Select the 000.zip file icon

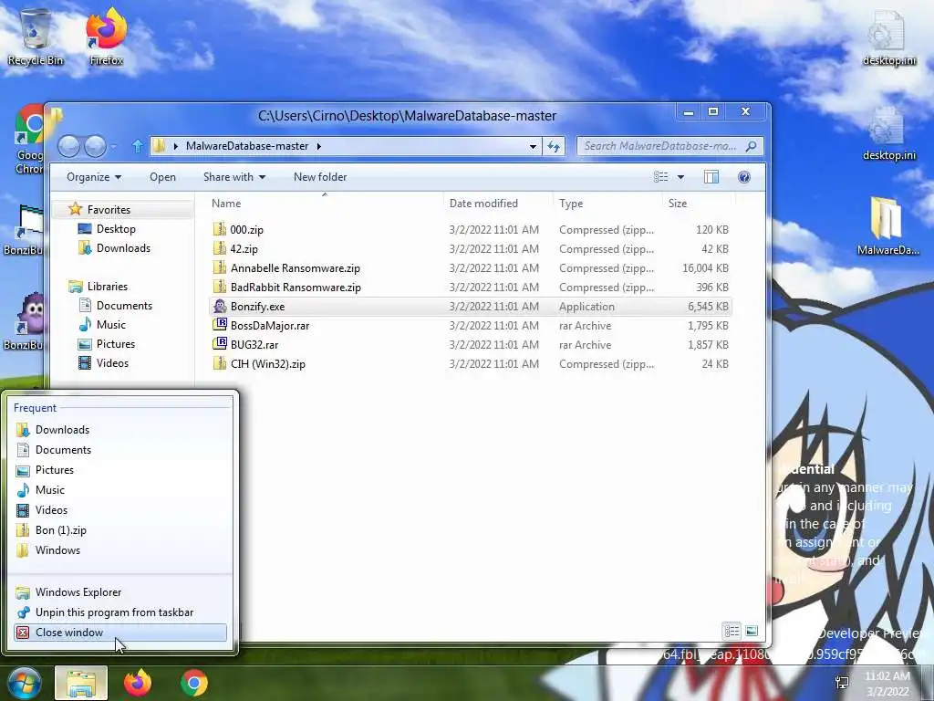(220, 229)
